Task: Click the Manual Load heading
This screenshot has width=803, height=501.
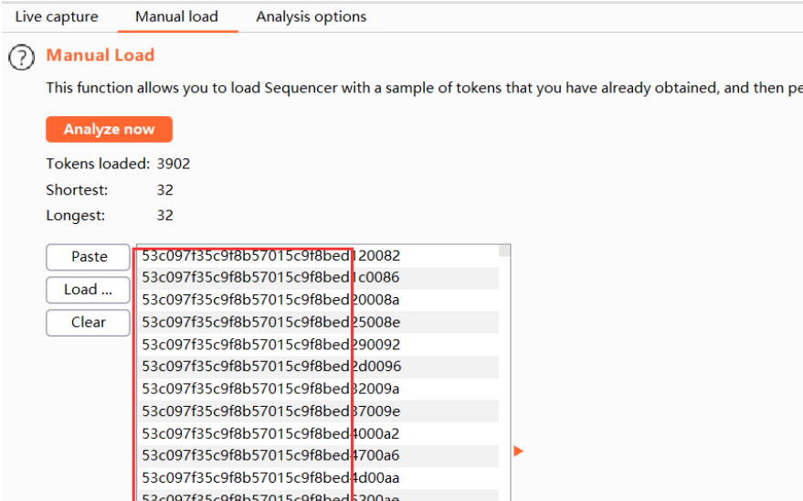Action: (x=100, y=56)
